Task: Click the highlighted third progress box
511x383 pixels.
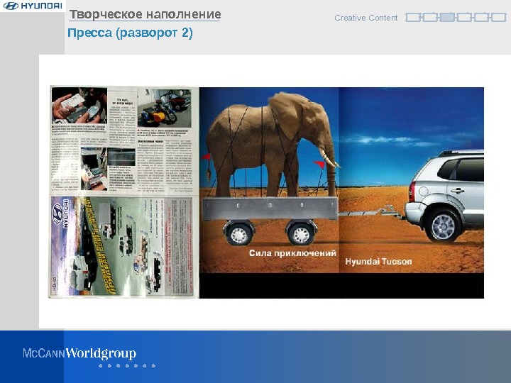Action: point(447,17)
